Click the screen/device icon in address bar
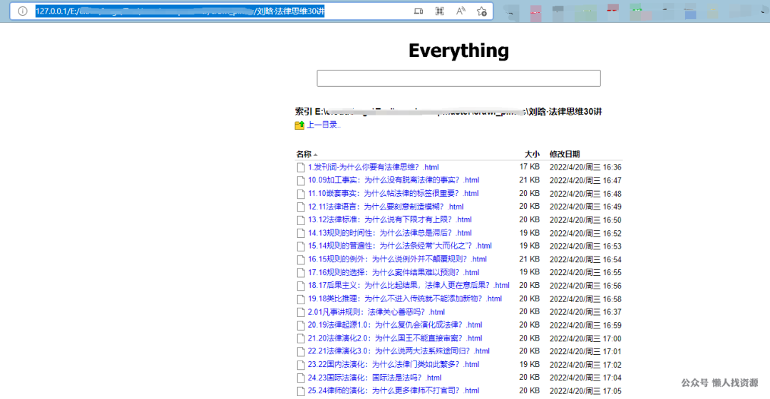Image resolution: width=770 pixels, height=399 pixels. click(419, 11)
